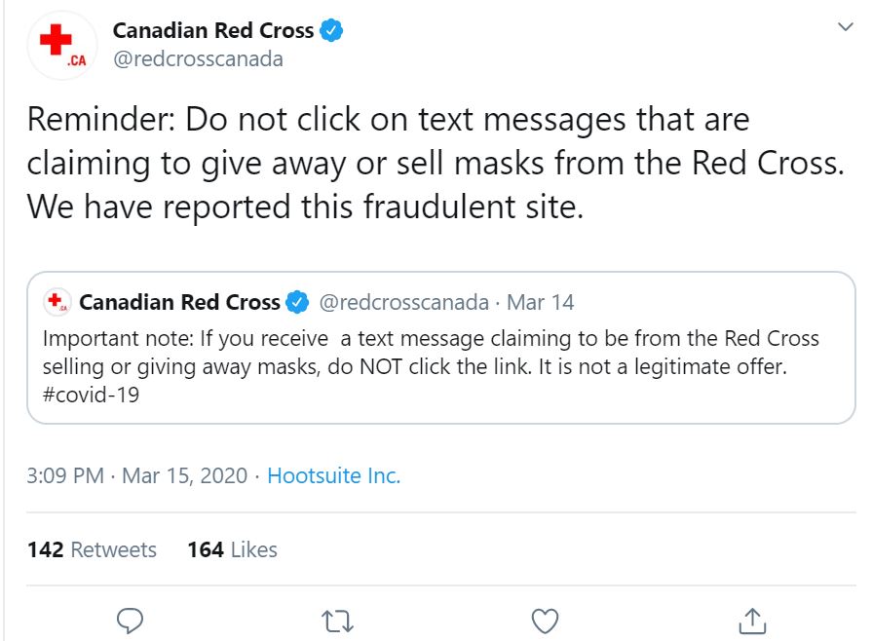Open the quoted tweet about mask text messages
This screenshot has height=641, width=872.
click(x=441, y=348)
